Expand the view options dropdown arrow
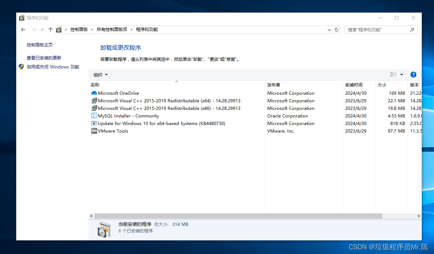Viewport: 434px width, 254px height. pos(402,75)
